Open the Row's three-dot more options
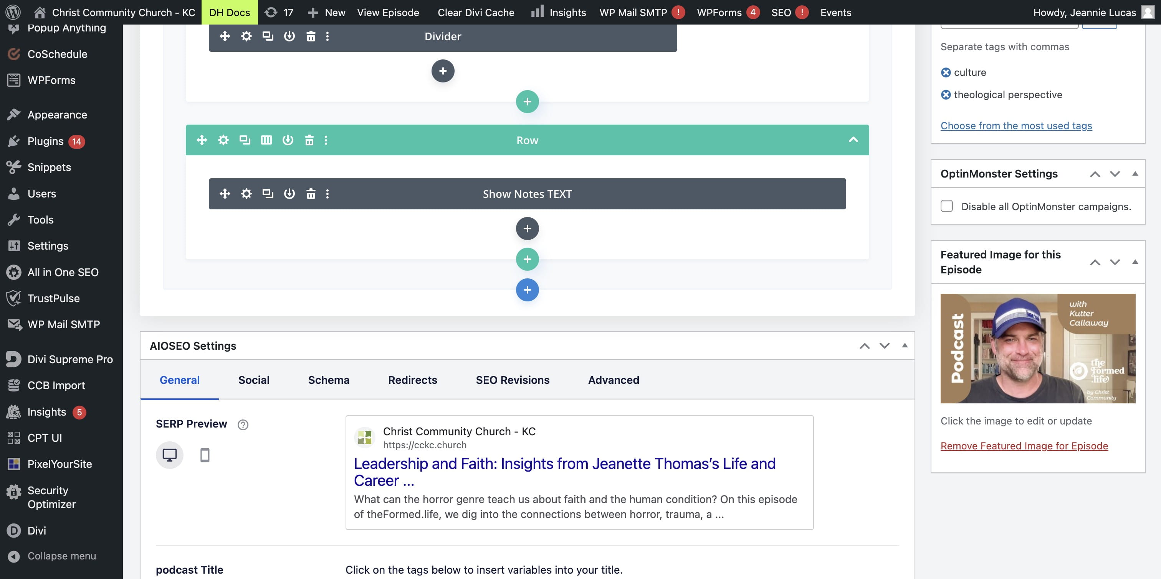Viewport: 1161px width, 579px height. pos(326,140)
